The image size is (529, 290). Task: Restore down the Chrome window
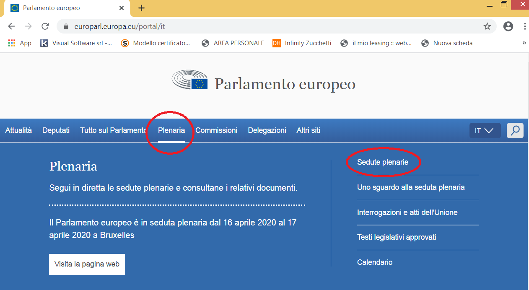coord(504,5)
